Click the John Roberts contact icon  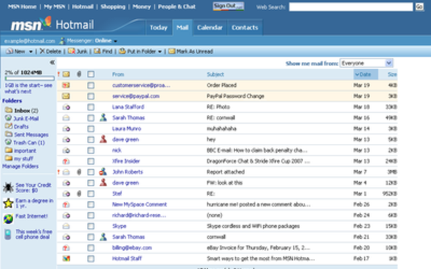pos(103,172)
